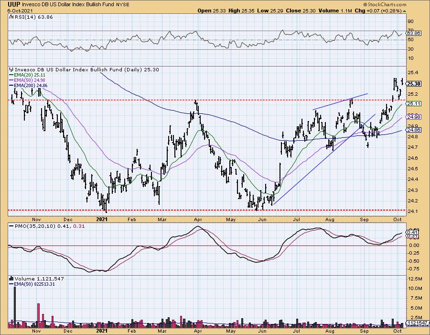430x335 pixels.
Task: Click the Sep label under the volume panel
Action: [x=364, y=331]
